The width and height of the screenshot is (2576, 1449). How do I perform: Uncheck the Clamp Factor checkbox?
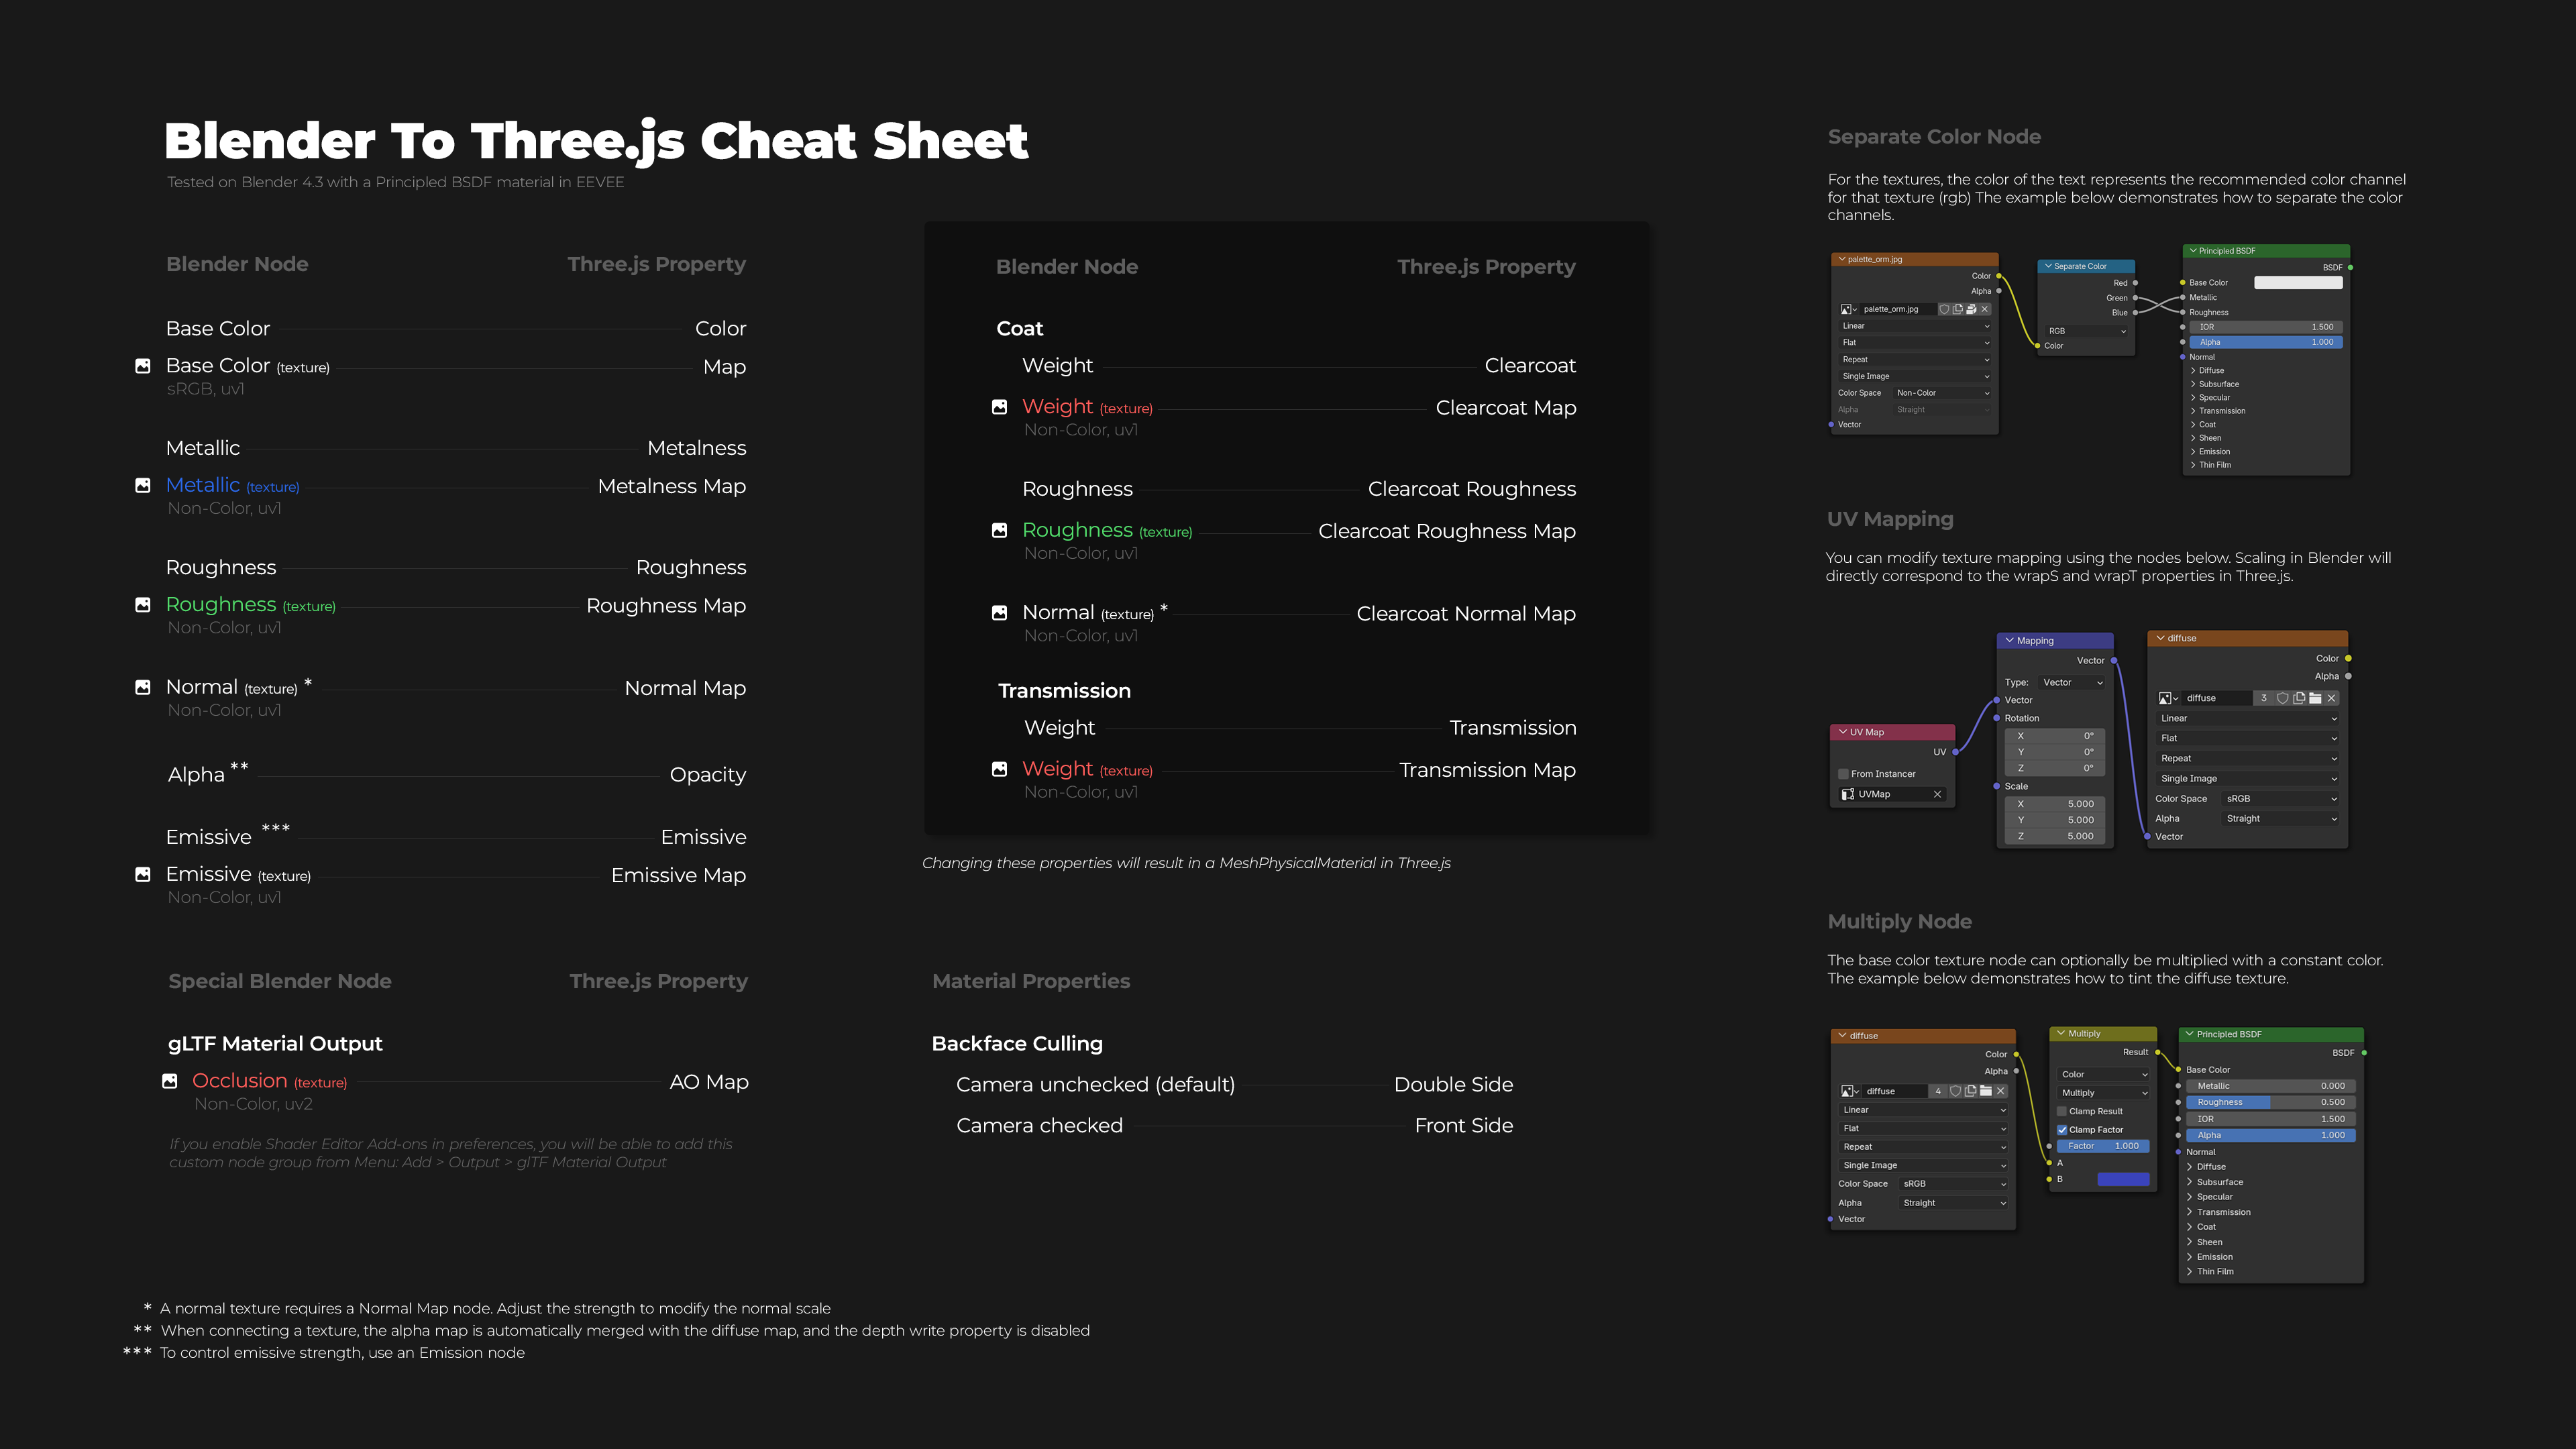[x=2062, y=1130]
